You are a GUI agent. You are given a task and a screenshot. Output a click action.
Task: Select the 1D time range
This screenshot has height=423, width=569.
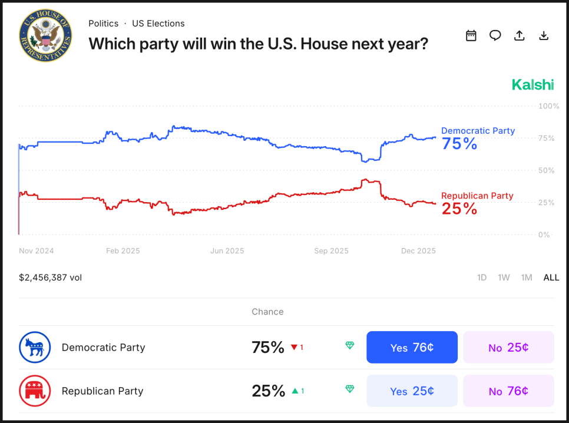click(x=482, y=277)
